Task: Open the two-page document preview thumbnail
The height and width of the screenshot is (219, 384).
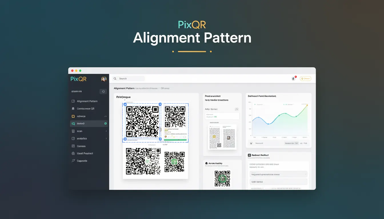Action: (222, 137)
